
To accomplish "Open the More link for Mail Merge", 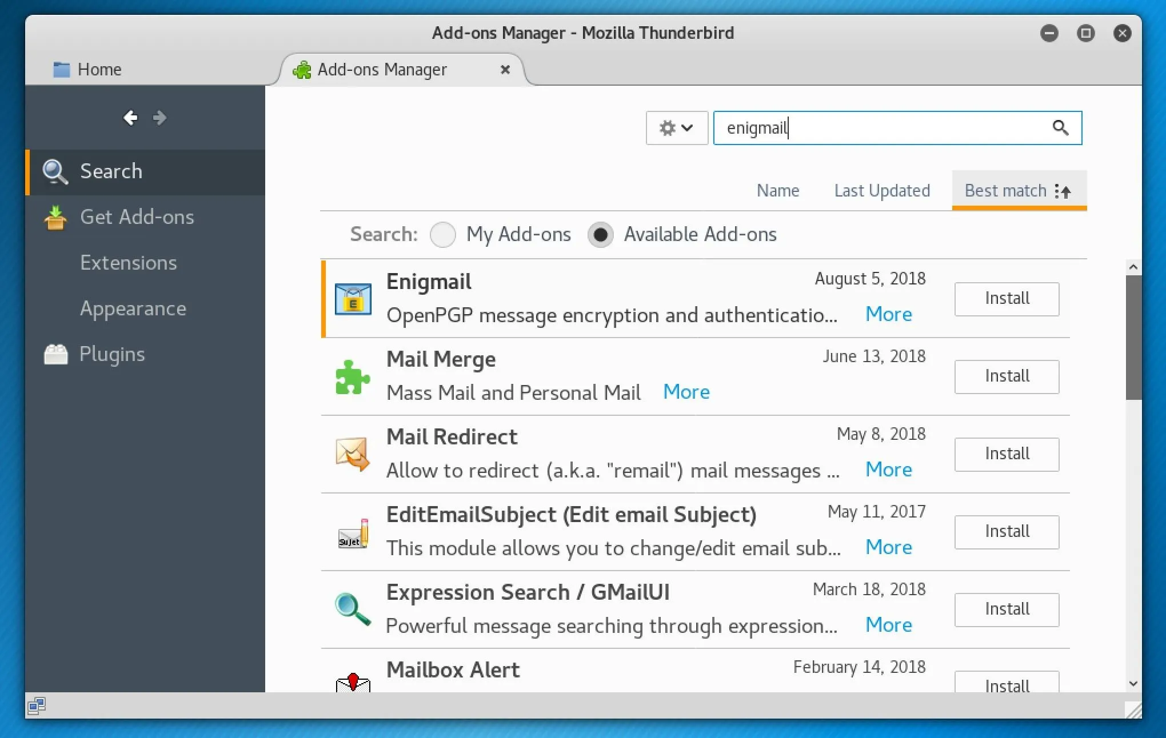I will click(686, 392).
